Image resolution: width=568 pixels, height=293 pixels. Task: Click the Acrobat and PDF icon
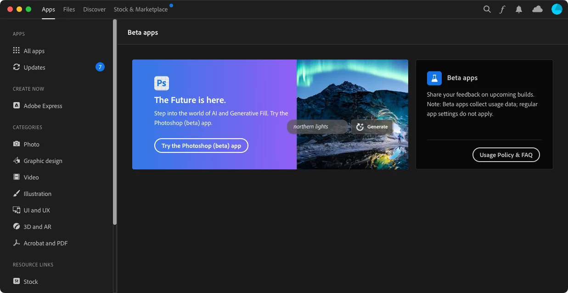[x=17, y=243]
